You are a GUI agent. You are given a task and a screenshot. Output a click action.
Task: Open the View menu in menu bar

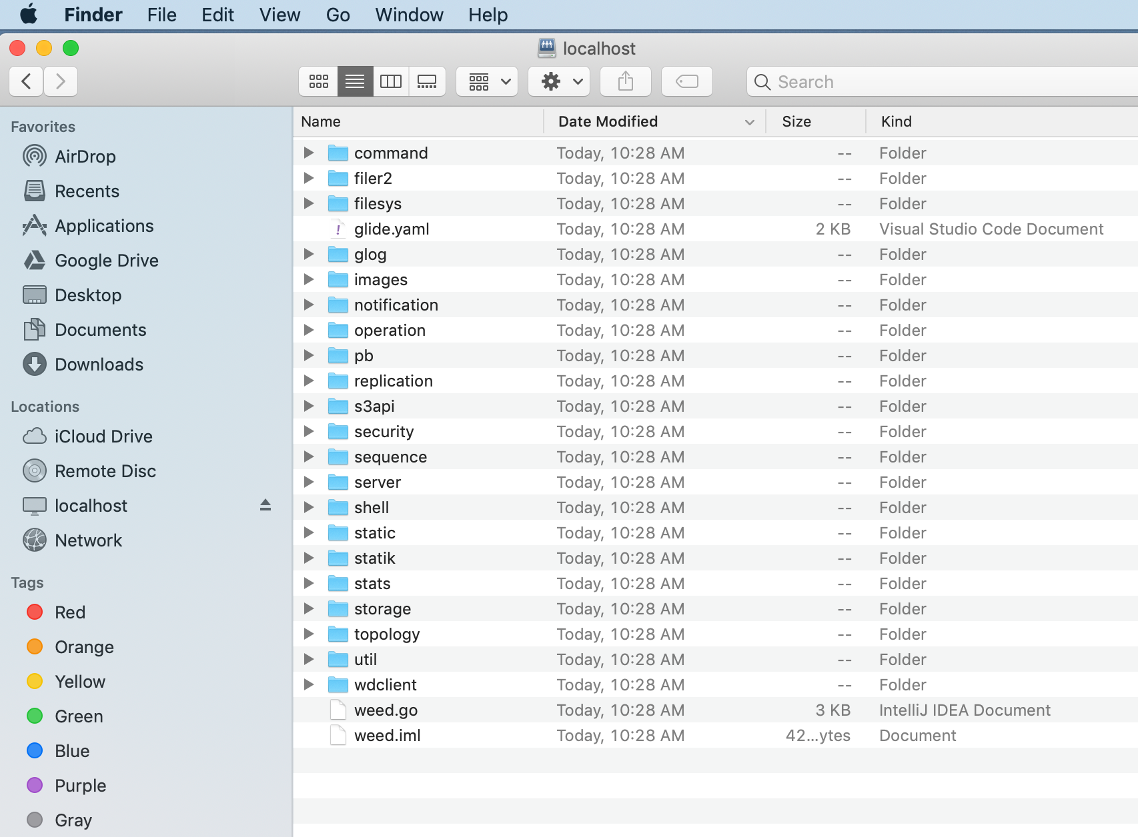279,15
